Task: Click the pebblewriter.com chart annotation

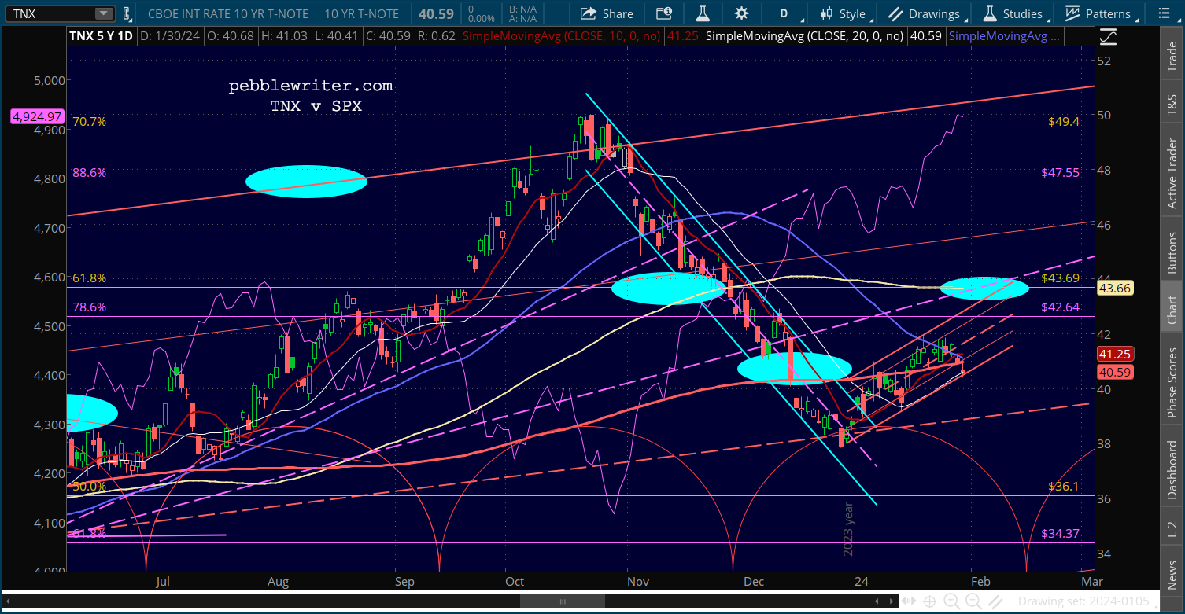Action: (311, 86)
